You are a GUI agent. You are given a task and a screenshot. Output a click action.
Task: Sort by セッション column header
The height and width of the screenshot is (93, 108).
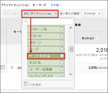88,38
